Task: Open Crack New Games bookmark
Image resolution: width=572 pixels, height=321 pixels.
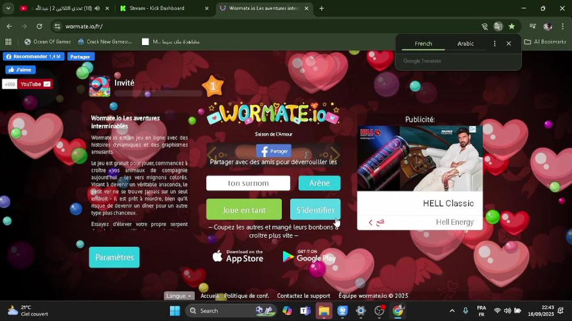Action: [x=105, y=41]
